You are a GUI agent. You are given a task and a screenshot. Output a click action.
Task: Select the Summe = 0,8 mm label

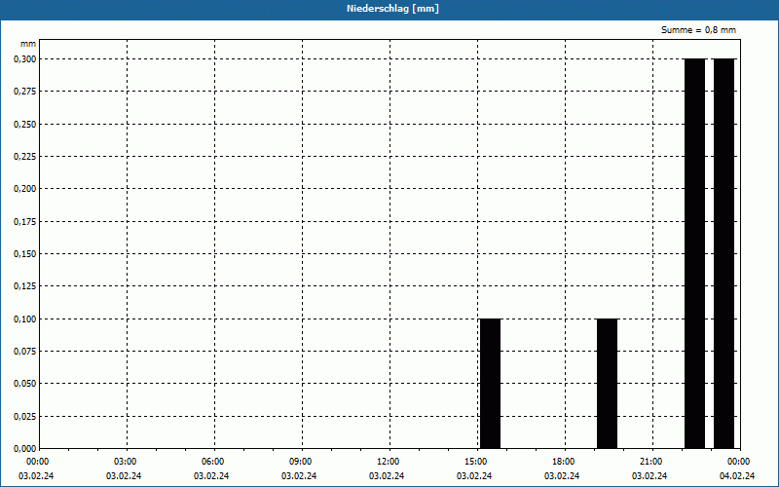pos(698,30)
